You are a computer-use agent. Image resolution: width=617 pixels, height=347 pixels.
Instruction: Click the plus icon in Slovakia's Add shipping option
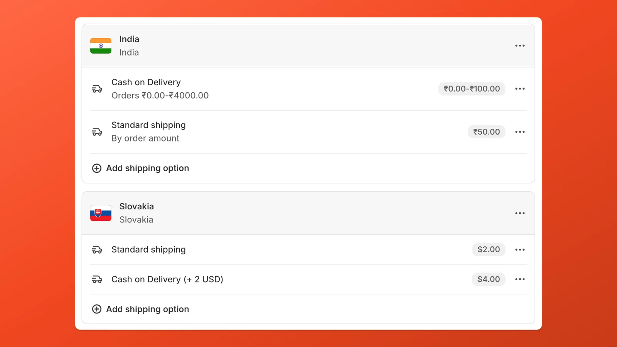(97, 309)
